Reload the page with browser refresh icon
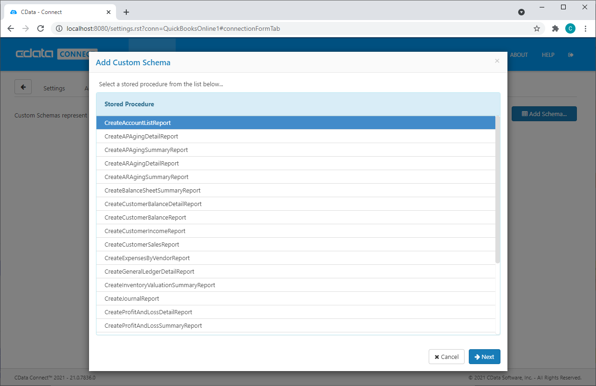This screenshot has height=386, width=596. click(41, 28)
